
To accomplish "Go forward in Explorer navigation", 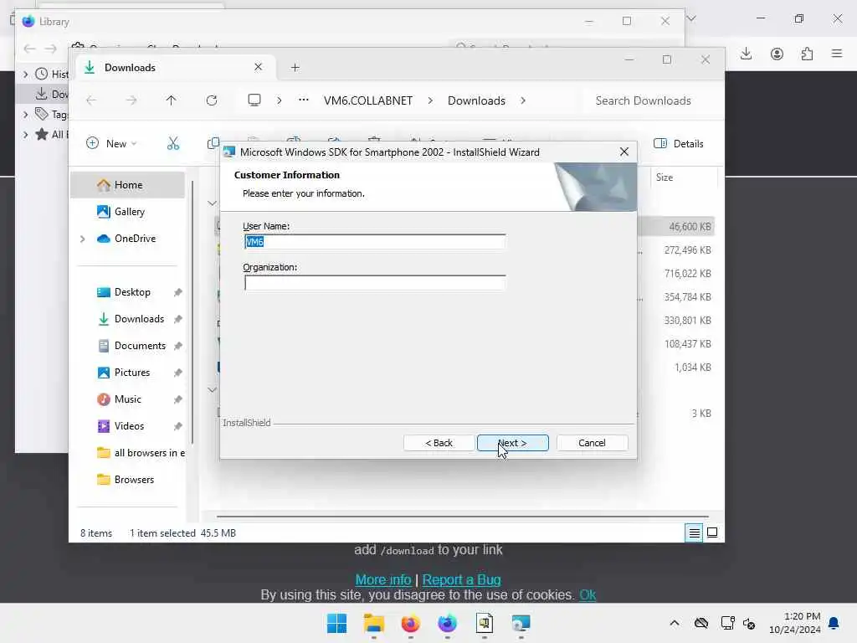I will [x=131, y=100].
